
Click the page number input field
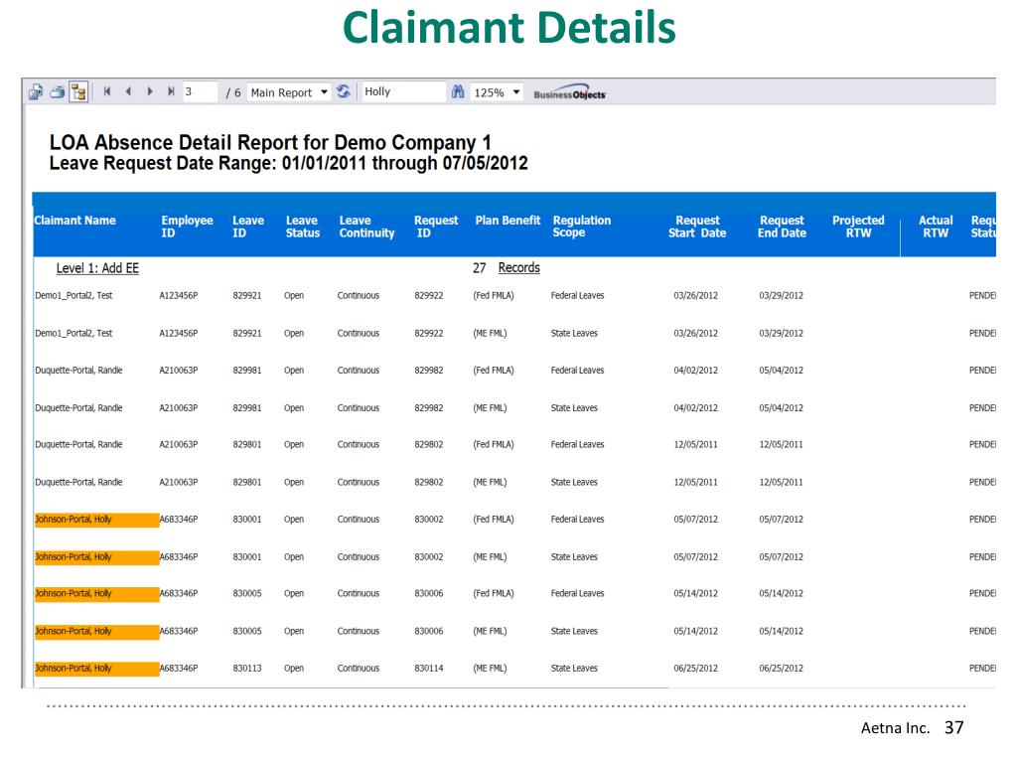point(201,92)
